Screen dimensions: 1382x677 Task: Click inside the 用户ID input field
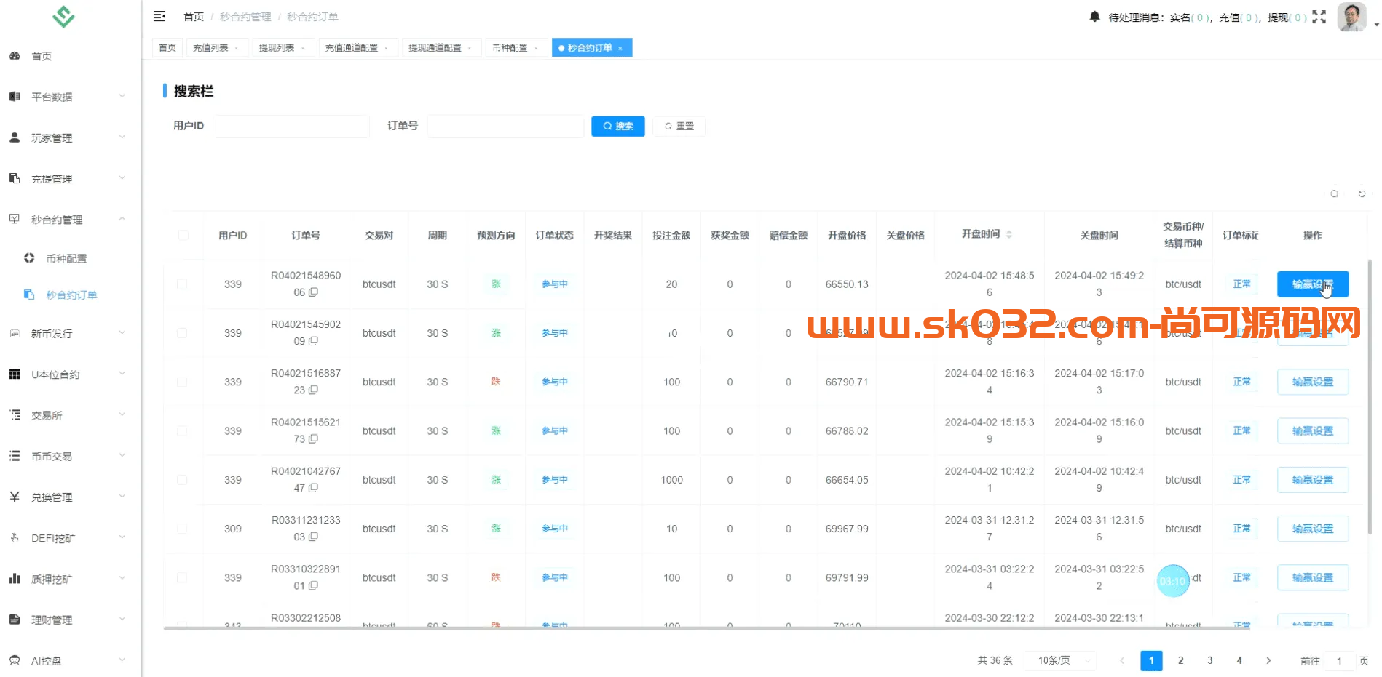pos(291,126)
